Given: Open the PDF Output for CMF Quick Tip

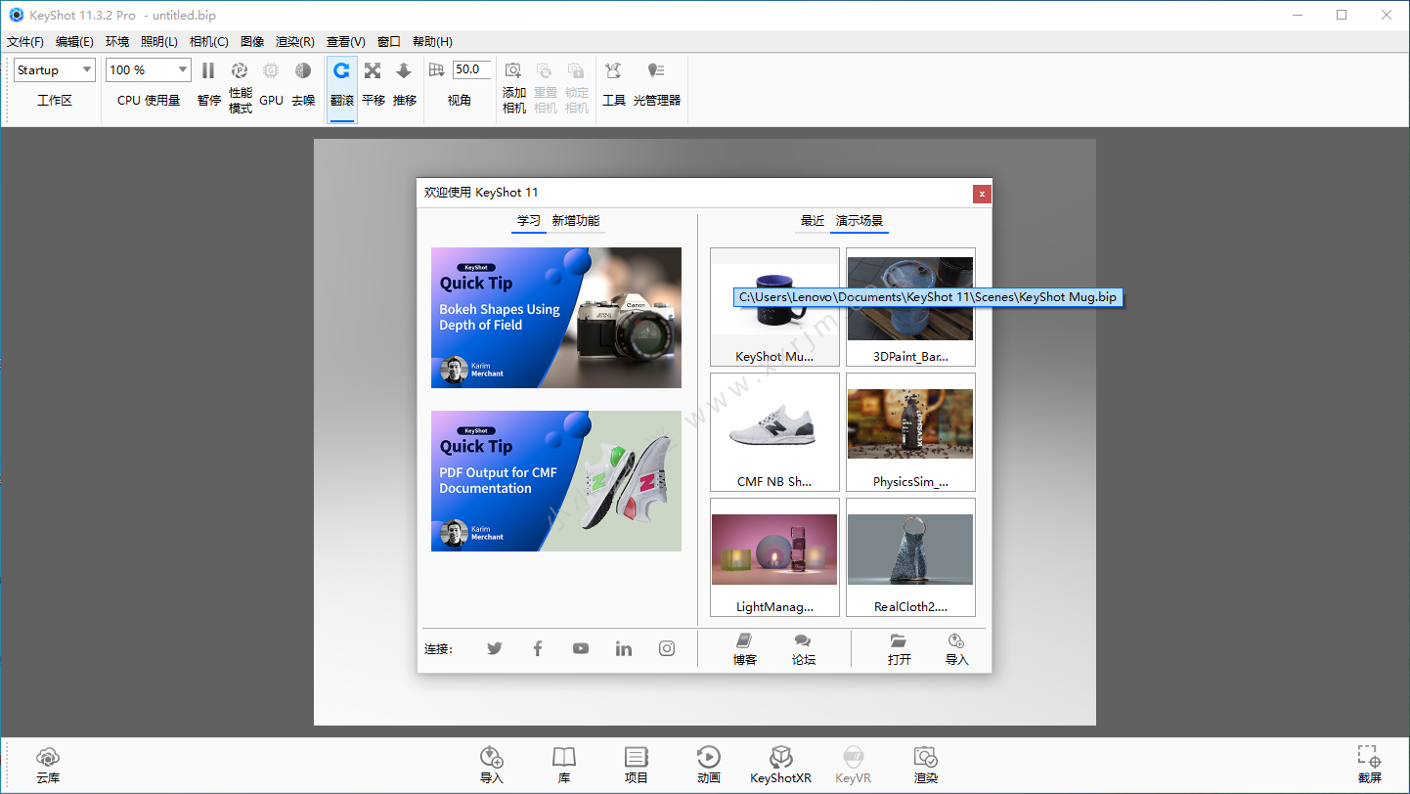Looking at the screenshot, I should pos(556,481).
